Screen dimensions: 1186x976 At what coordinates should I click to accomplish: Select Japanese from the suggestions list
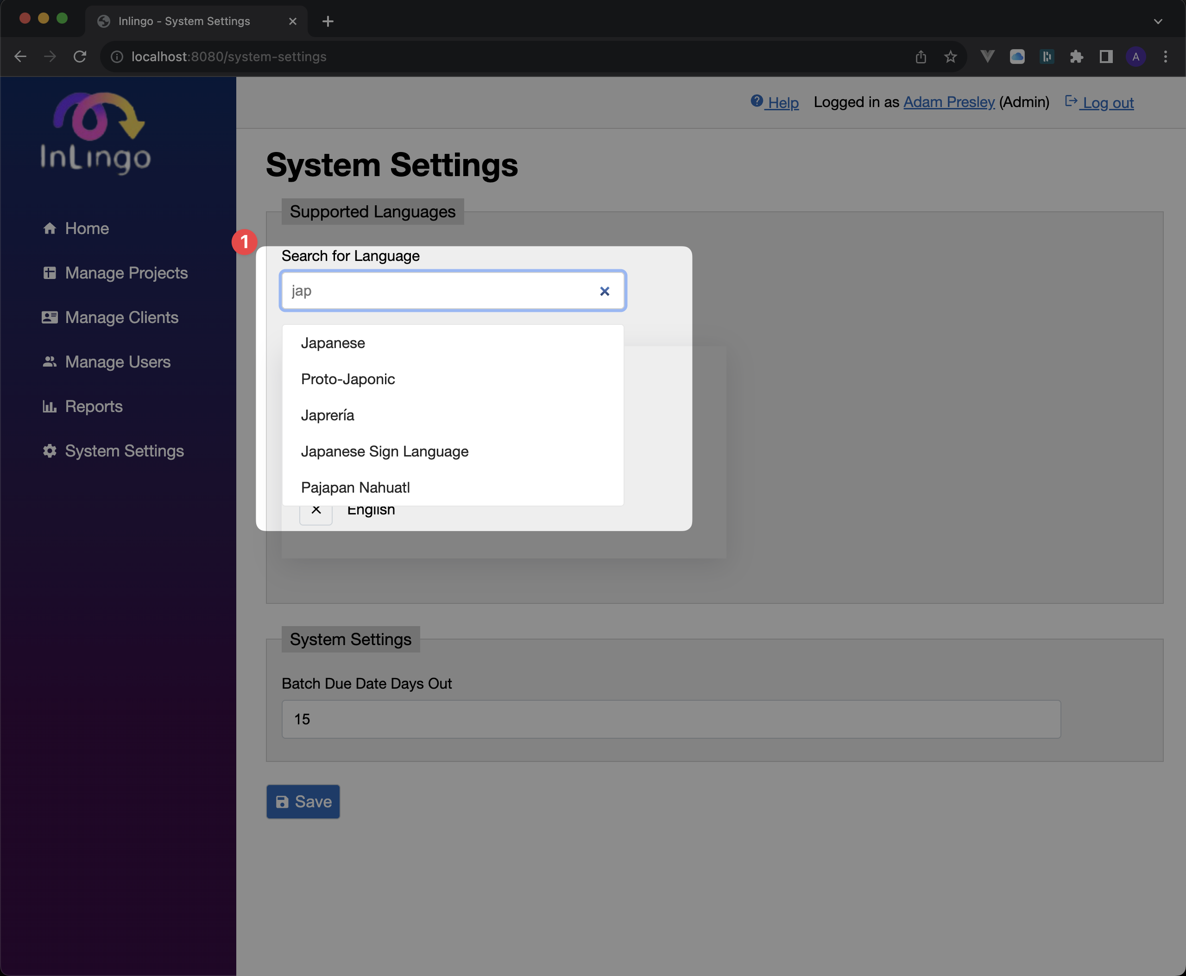click(333, 342)
